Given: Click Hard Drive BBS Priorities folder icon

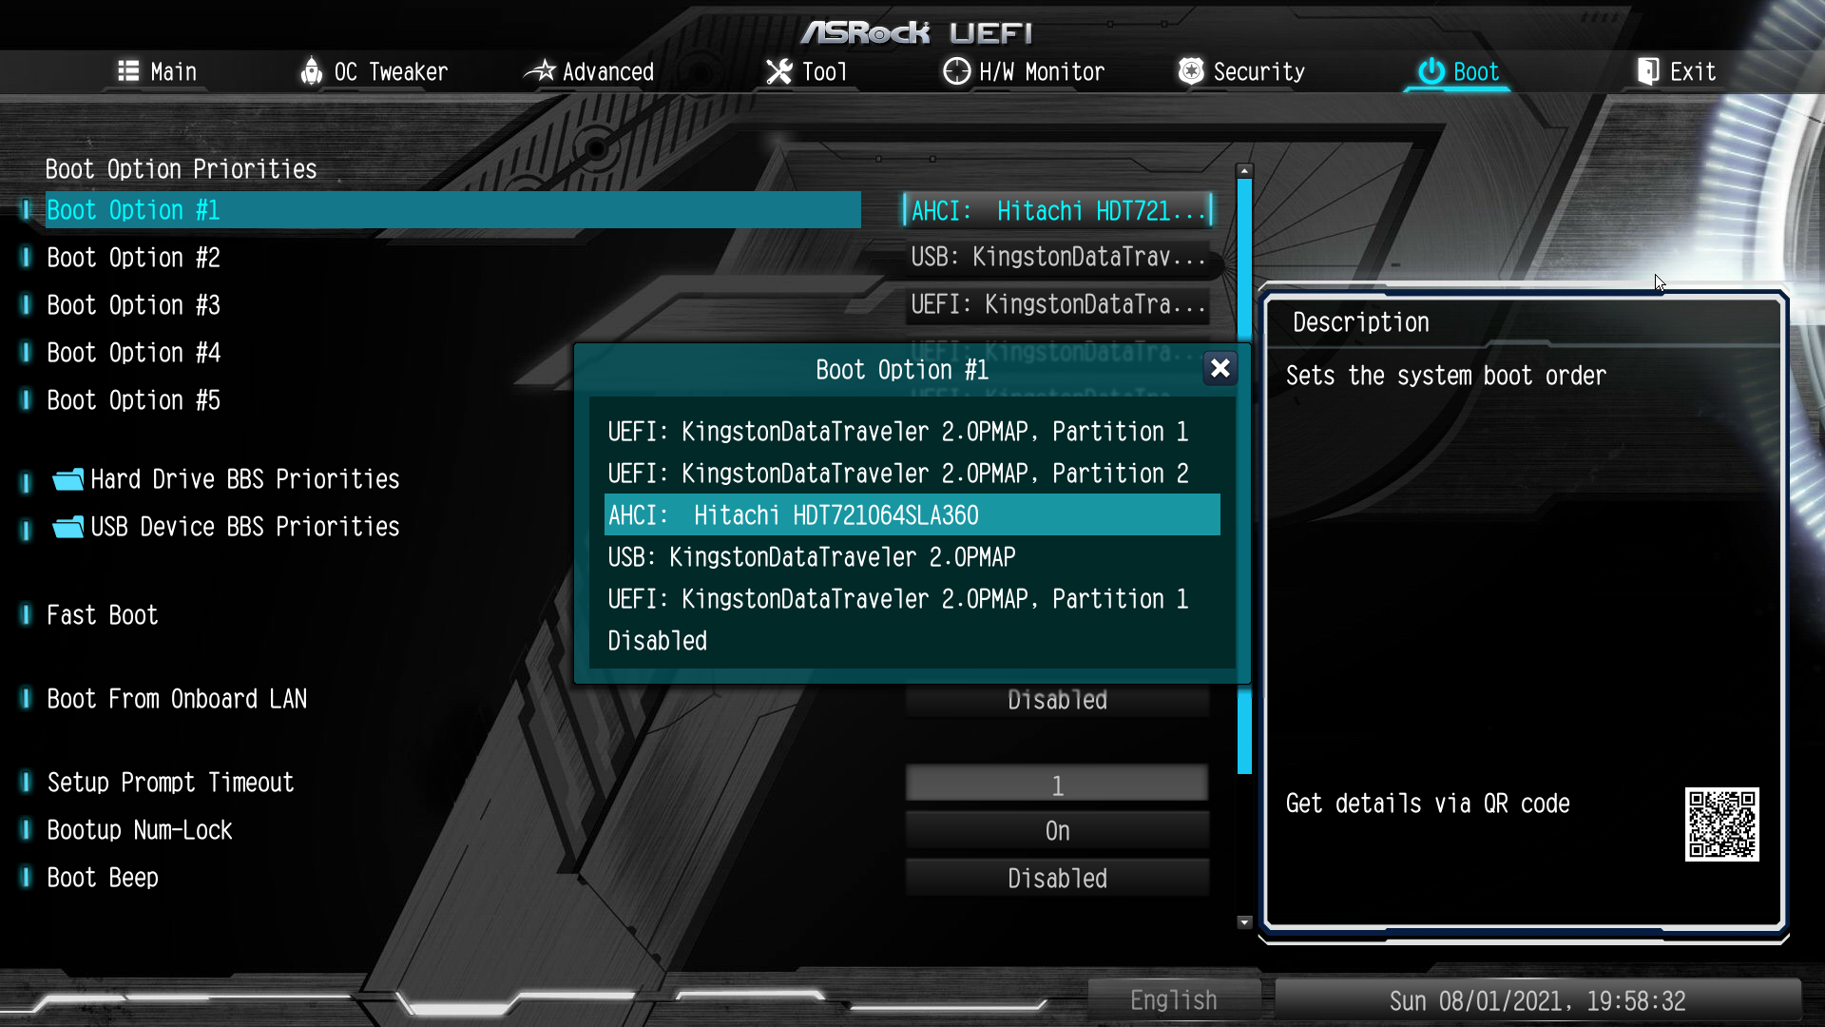Looking at the screenshot, I should [67, 479].
